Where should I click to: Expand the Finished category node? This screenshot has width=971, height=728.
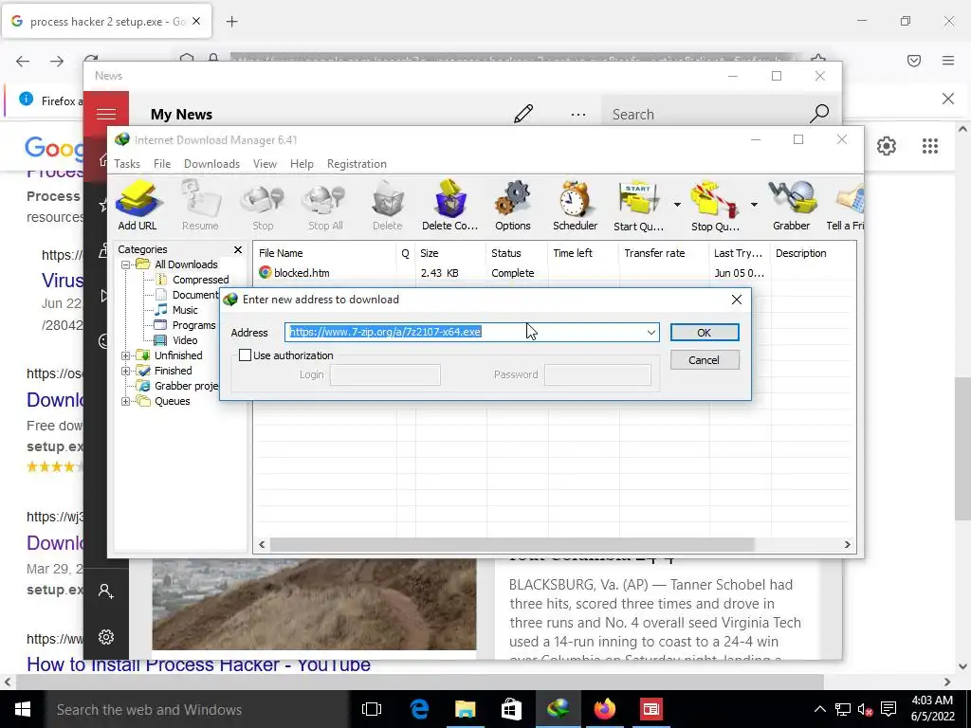click(126, 371)
